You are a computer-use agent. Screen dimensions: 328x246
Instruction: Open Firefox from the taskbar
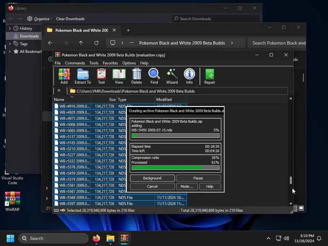(96, 238)
